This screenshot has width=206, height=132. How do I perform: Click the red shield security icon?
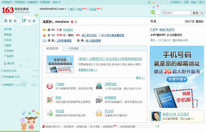pyautogui.click(x=72, y=22)
